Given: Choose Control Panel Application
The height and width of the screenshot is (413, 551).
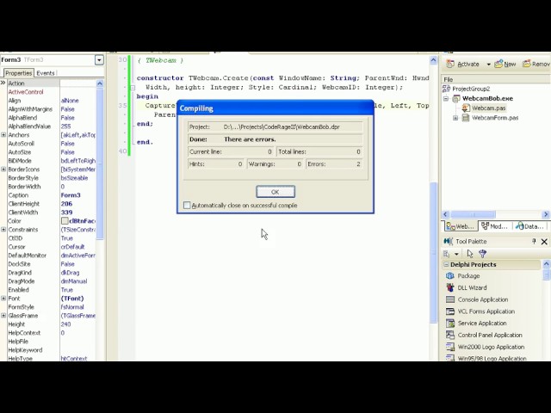Looking at the screenshot, I should click(x=490, y=335).
